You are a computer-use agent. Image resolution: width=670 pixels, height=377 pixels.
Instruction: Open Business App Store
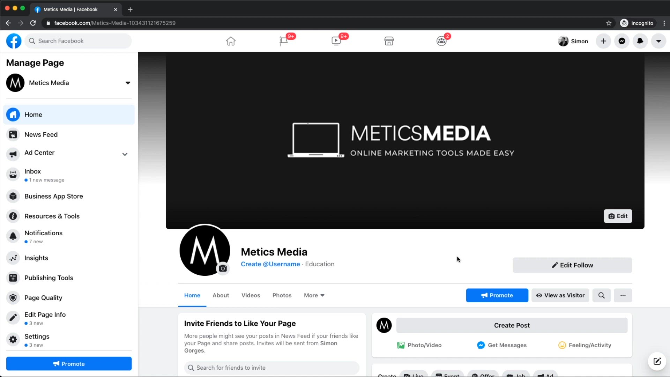tap(69, 196)
